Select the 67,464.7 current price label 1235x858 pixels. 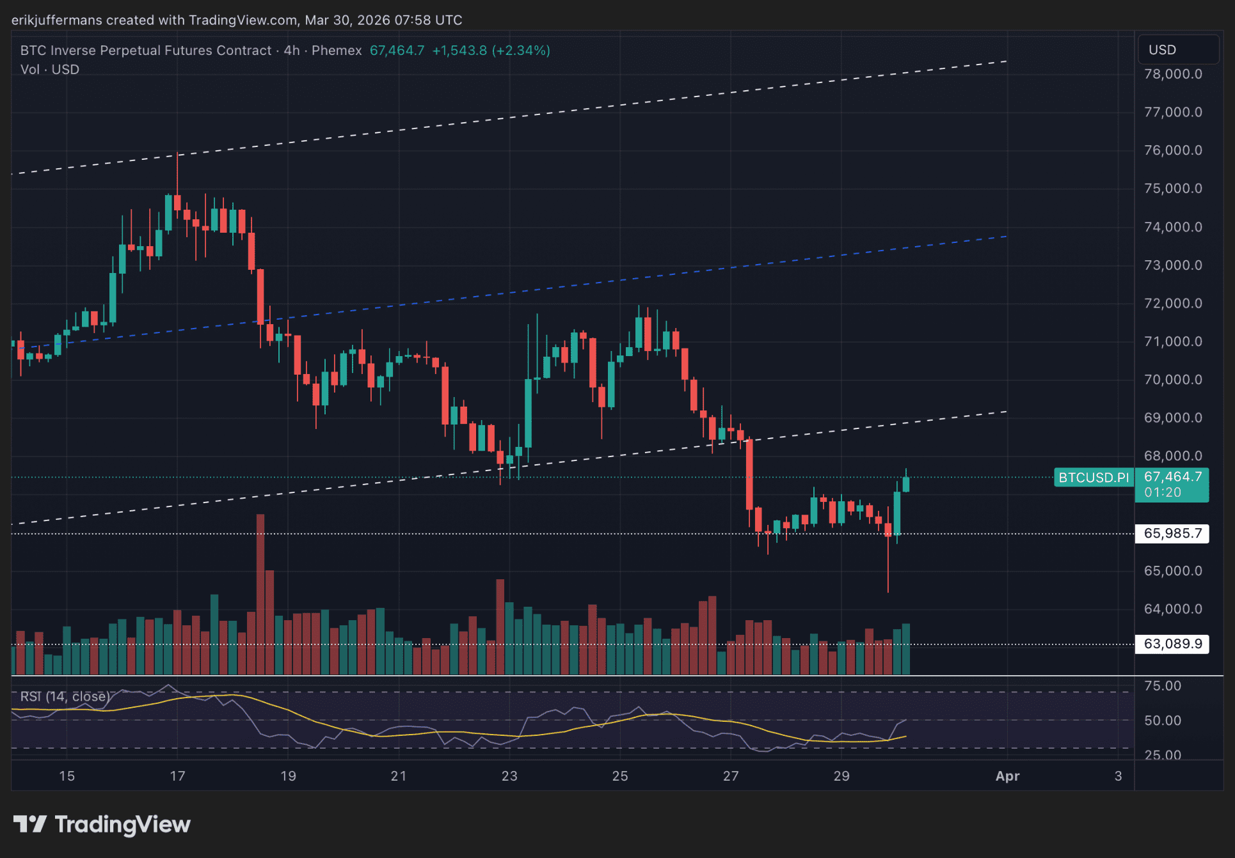pos(1172,477)
